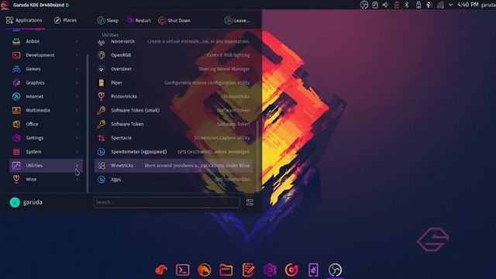Expand the Anbox category arrow
The image size is (496, 279).
(x=77, y=41)
